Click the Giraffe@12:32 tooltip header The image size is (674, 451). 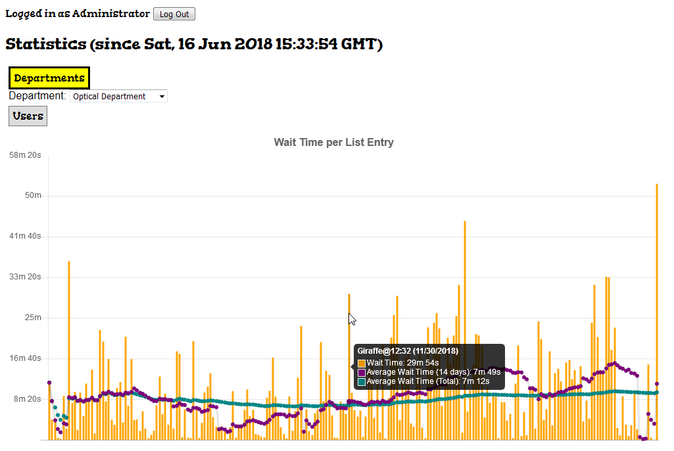(x=408, y=351)
